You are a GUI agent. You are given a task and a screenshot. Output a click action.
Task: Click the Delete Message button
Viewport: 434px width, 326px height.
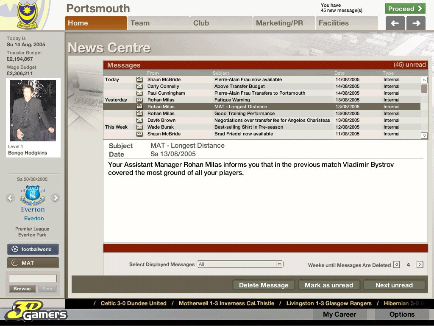[264, 285]
